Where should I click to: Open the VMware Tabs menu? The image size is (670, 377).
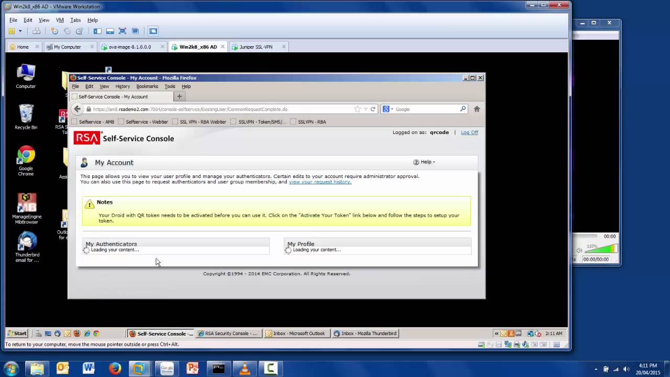pyautogui.click(x=75, y=20)
